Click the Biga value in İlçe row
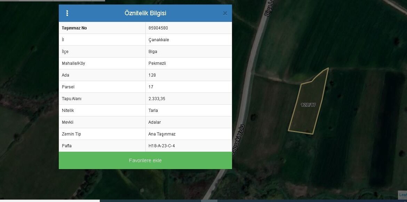Image resolution: width=407 pixels, height=202 pixels. click(153, 52)
